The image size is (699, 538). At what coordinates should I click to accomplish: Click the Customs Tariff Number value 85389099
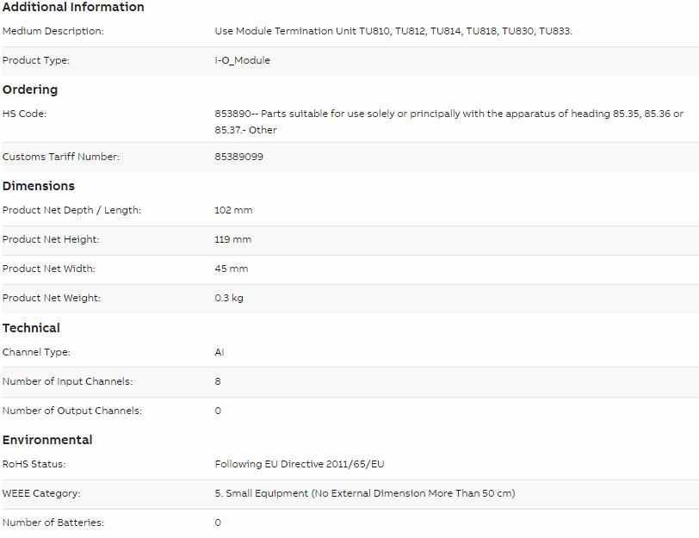pos(239,157)
